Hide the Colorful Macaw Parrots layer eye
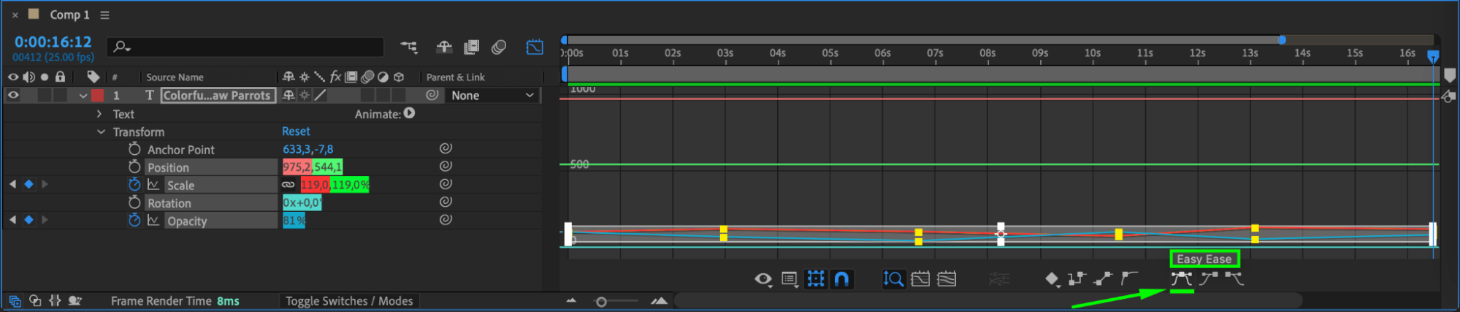1460x312 pixels. click(x=13, y=95)
